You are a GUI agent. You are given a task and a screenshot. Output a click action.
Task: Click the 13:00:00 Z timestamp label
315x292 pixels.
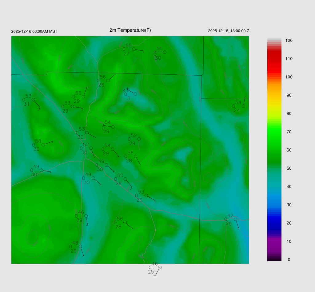229,31
